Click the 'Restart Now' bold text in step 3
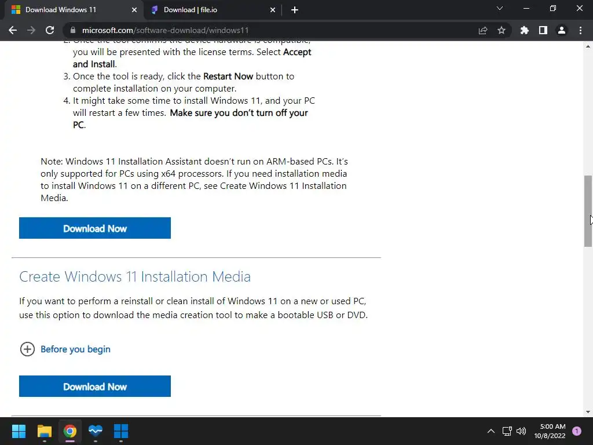This screenshot has height=445, width=593. tap(228, 76)
